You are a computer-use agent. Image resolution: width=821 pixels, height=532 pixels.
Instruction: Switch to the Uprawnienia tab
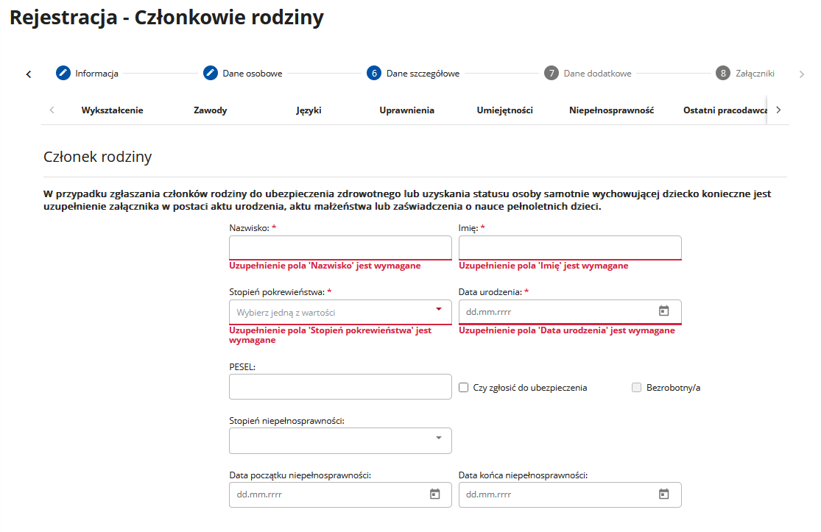pos(407,110)
